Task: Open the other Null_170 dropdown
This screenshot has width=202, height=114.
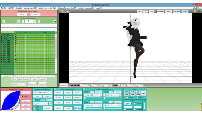Action: [112, 105]
